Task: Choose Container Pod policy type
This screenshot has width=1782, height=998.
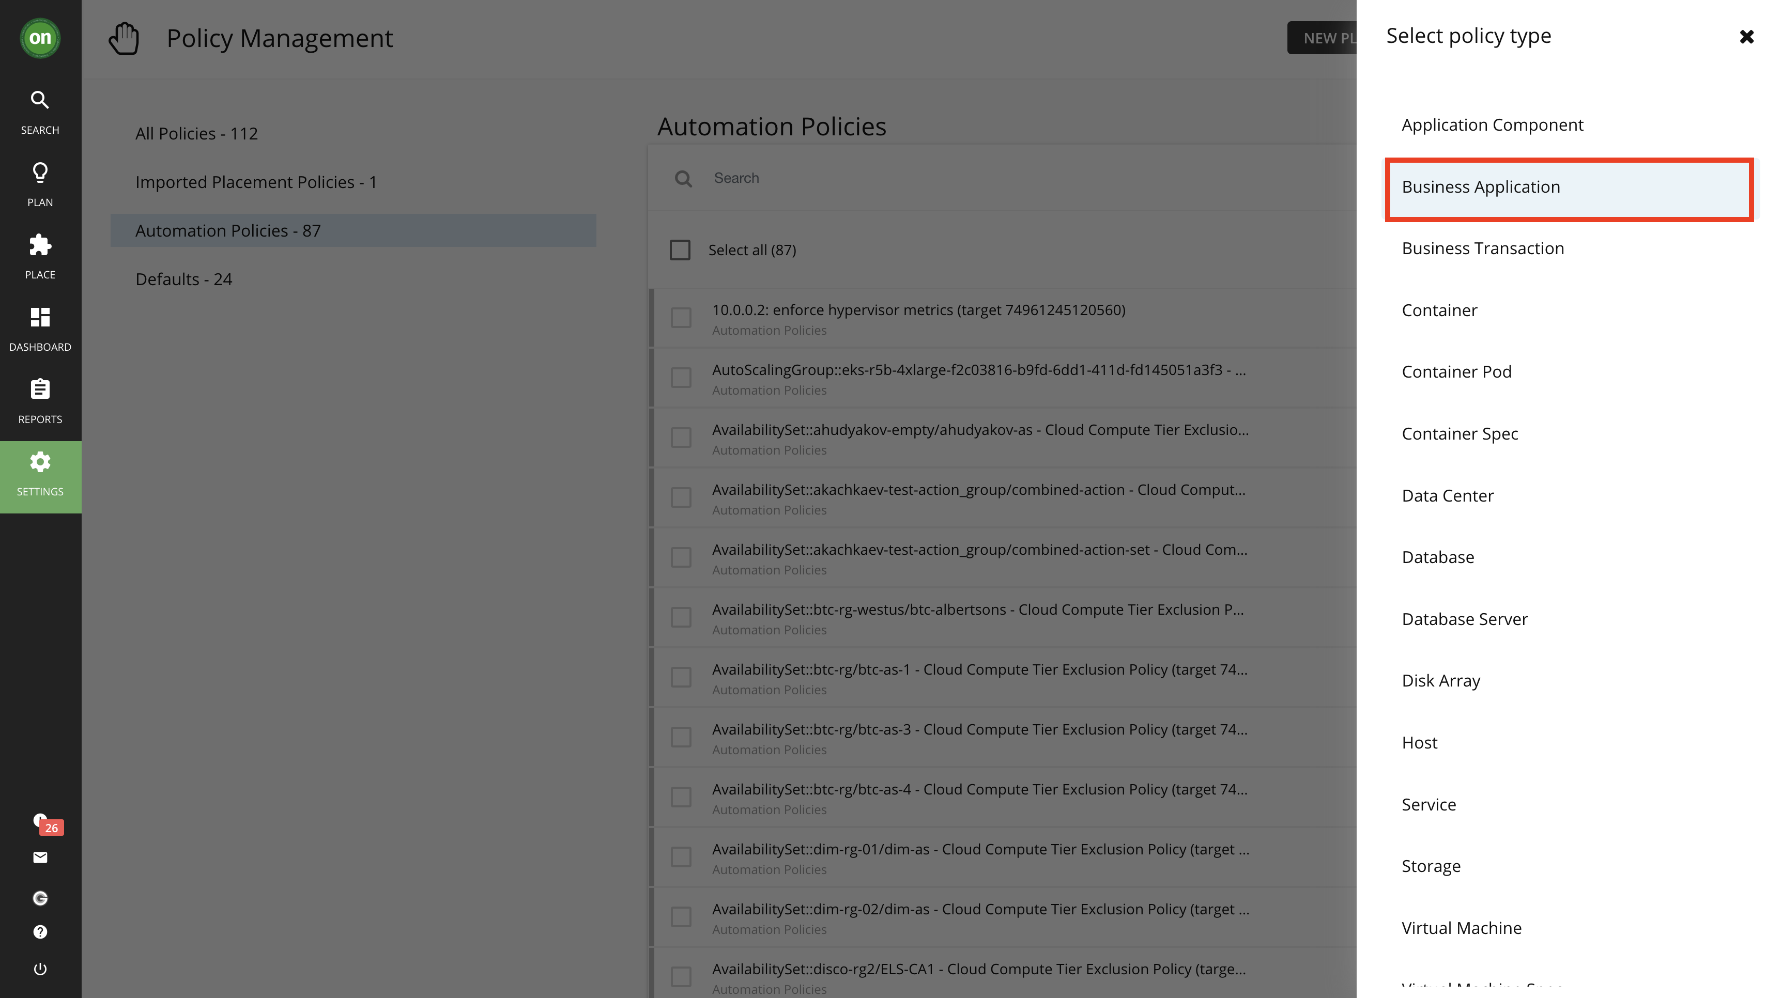Action: [x=1456, y=372]
